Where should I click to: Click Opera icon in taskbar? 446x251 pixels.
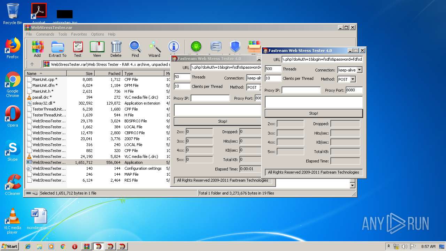tap(75, 246)
